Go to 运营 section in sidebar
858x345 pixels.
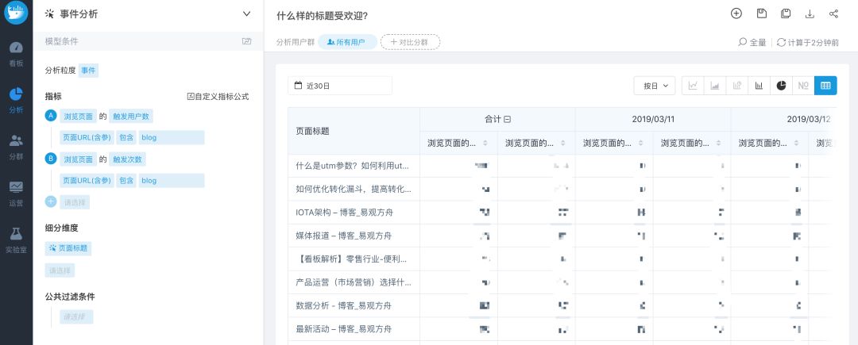(16, 191)
